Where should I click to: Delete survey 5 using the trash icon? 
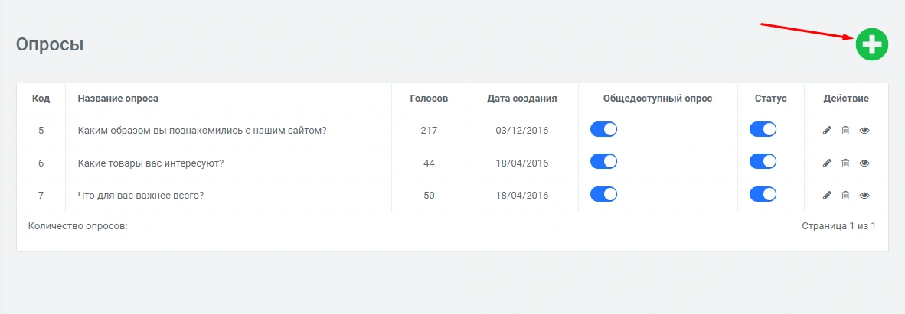tap(845, 131)
